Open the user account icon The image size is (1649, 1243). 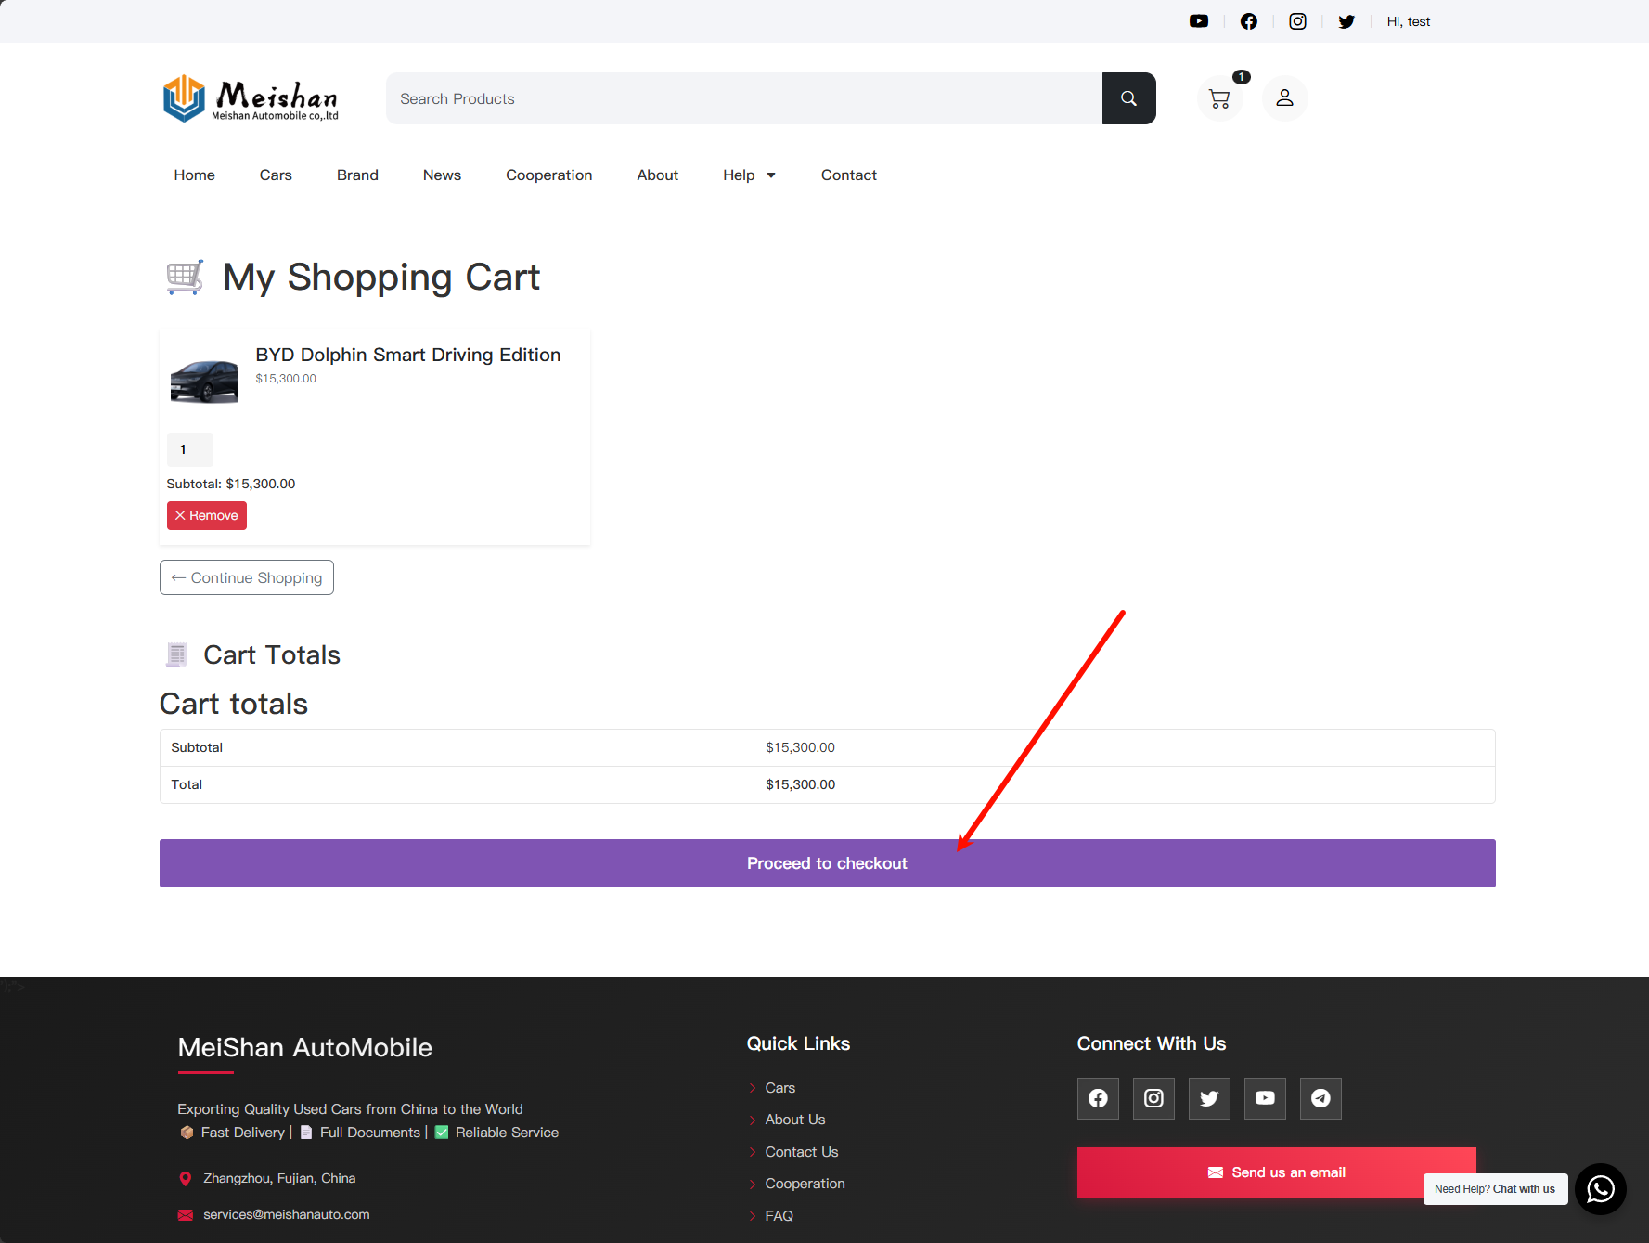1284,98
